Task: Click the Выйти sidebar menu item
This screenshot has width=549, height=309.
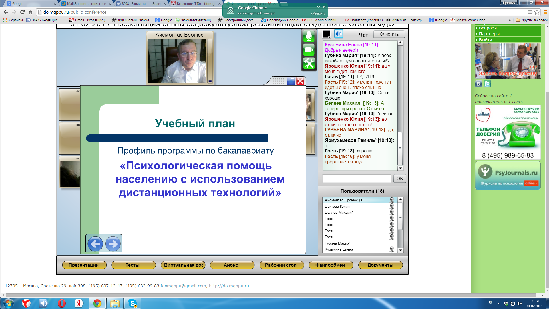Action: click(x=508, y=40)
